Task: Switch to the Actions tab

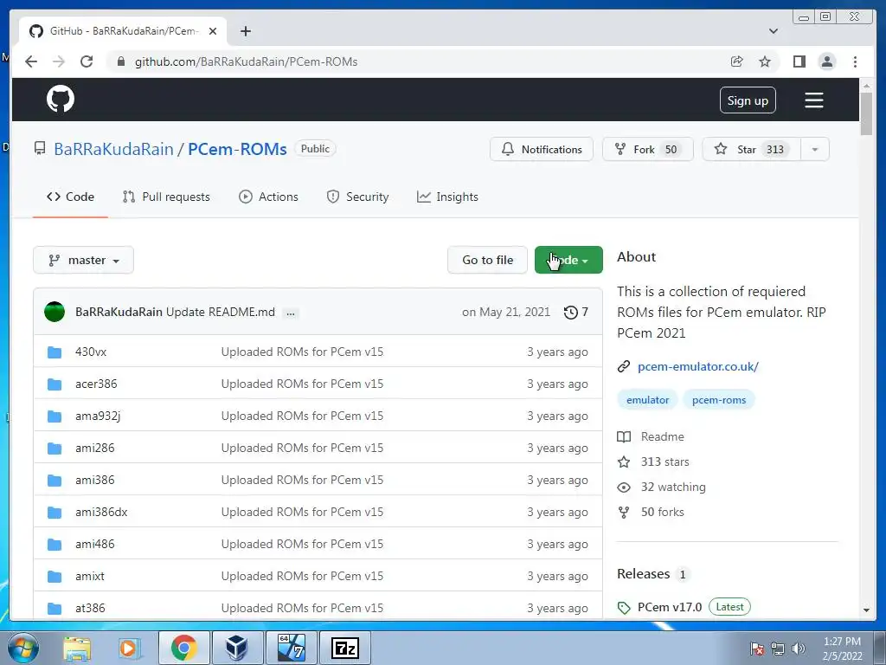Action: pos(268,197)
